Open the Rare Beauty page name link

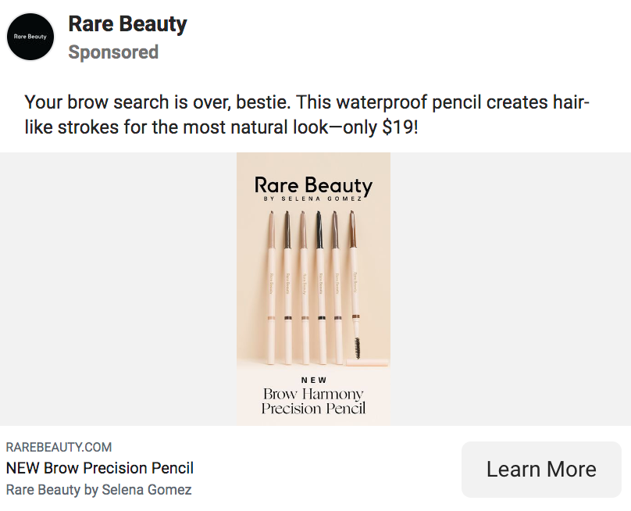tap(127, 24)
